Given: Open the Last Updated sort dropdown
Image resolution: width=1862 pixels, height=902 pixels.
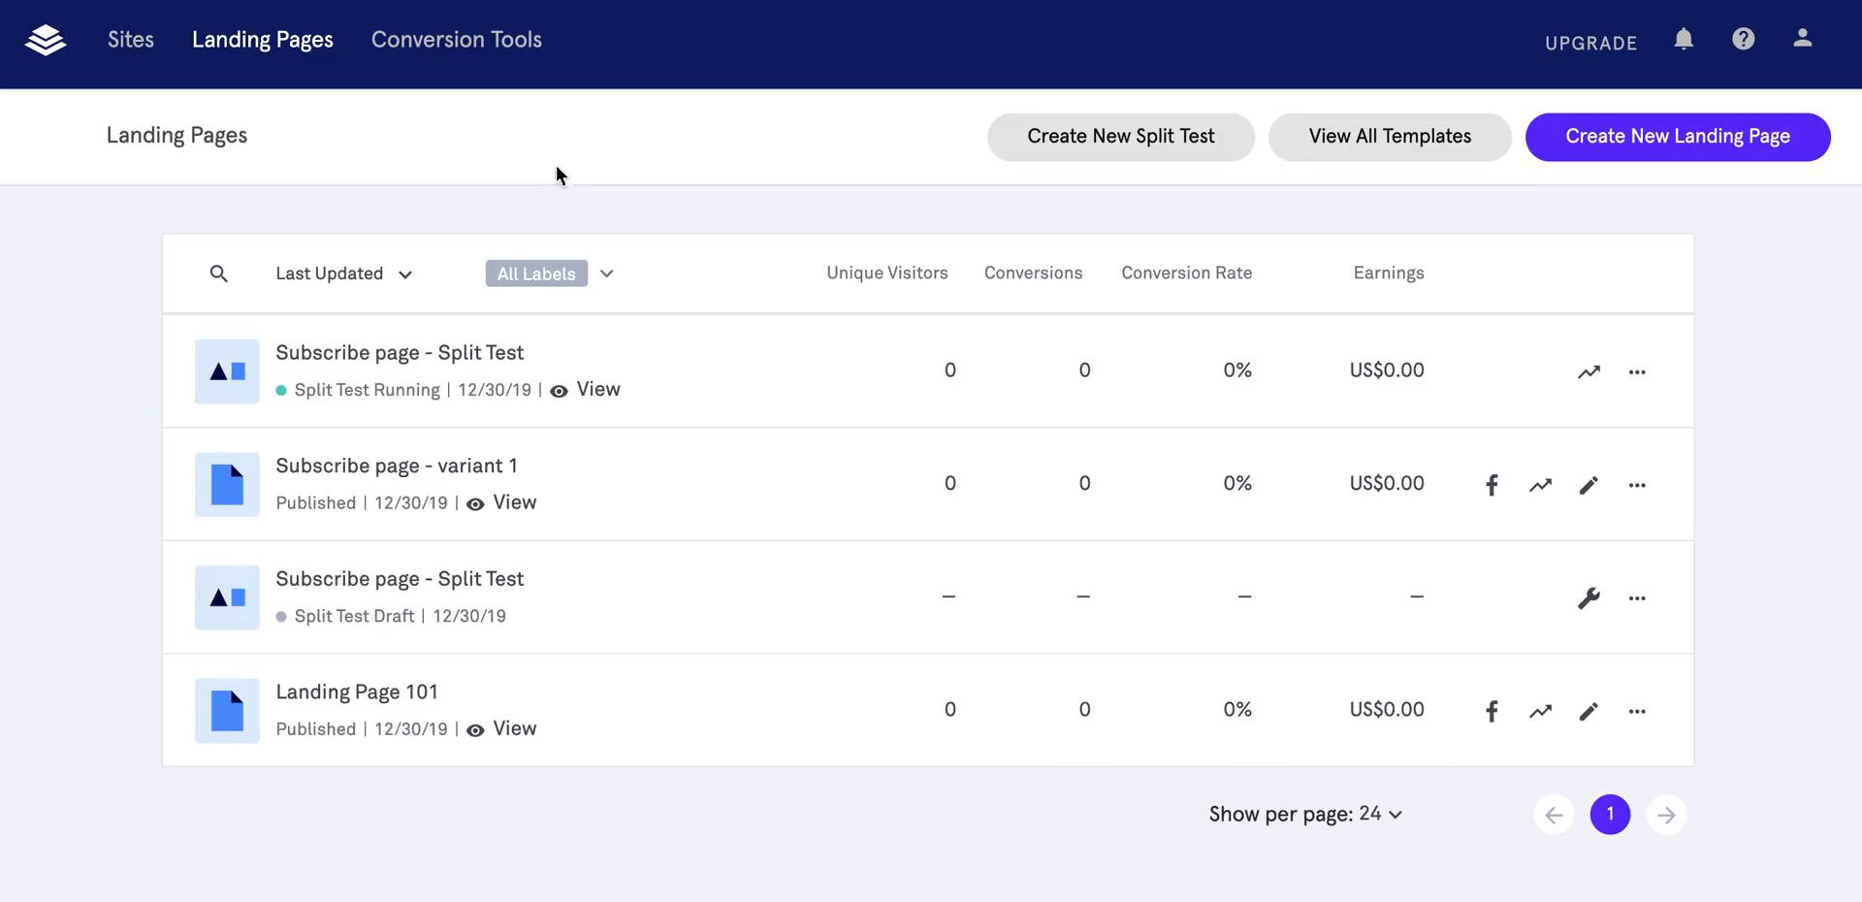Looking at the screenshot, I should click(x=343, y=274).
